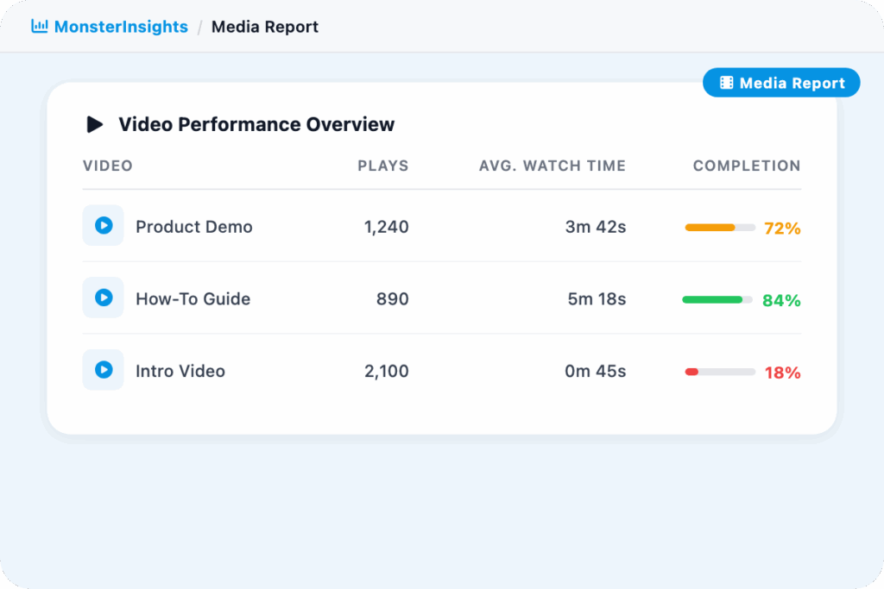The image size is (884, 589).
Task: Open the How-To Guide video title
Action: pyautogui.click(x=193, y=299)
